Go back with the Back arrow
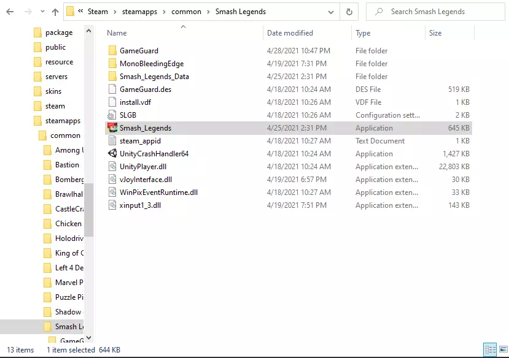509x358 pixels. (x=10, y=12)
